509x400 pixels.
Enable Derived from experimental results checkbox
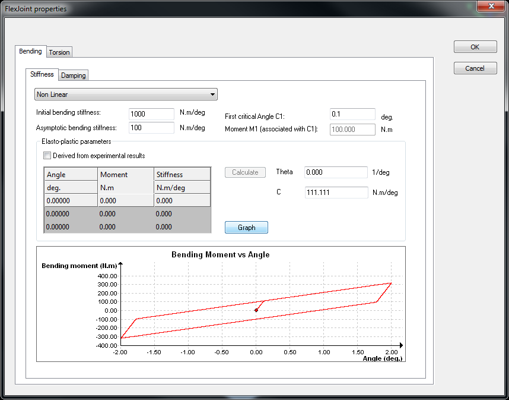coord(47,156)
